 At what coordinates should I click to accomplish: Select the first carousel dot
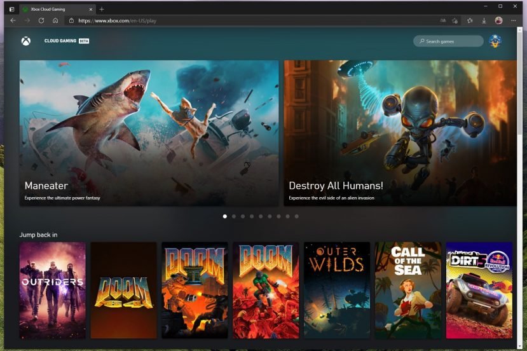tap(225, 217)
